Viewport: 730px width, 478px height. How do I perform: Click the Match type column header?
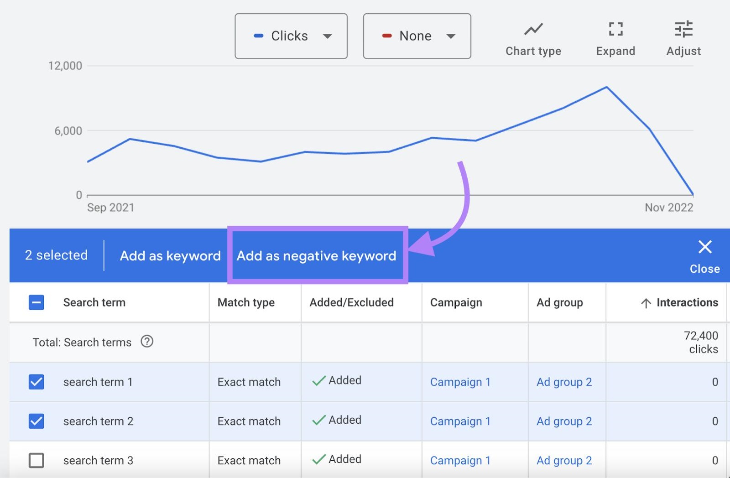point(246,302)
